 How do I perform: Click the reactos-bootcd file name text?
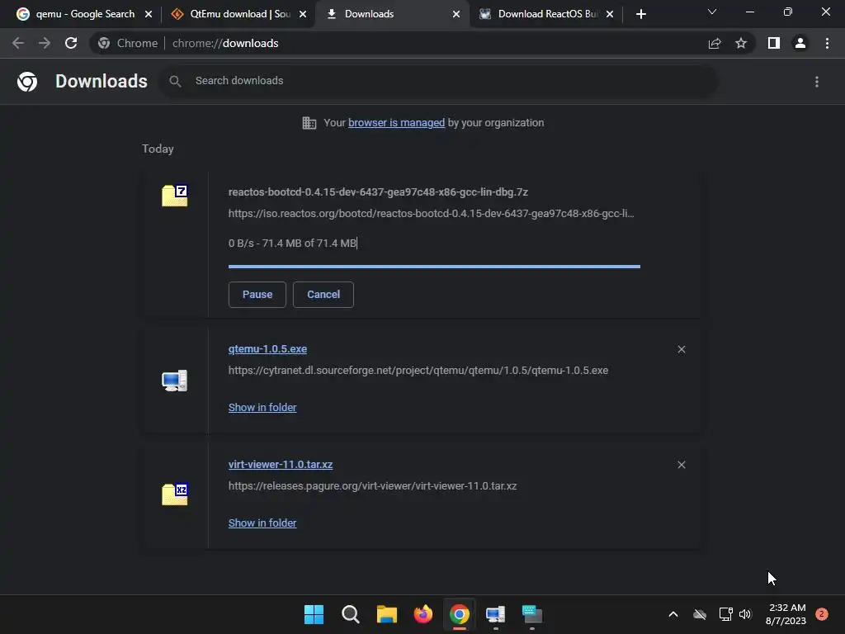pyautogui.click(x=378, y=192)
